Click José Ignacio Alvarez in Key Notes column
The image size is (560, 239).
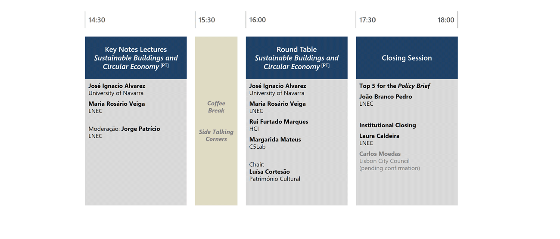point(117,86)
